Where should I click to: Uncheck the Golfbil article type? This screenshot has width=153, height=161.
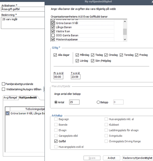point(56,141)
